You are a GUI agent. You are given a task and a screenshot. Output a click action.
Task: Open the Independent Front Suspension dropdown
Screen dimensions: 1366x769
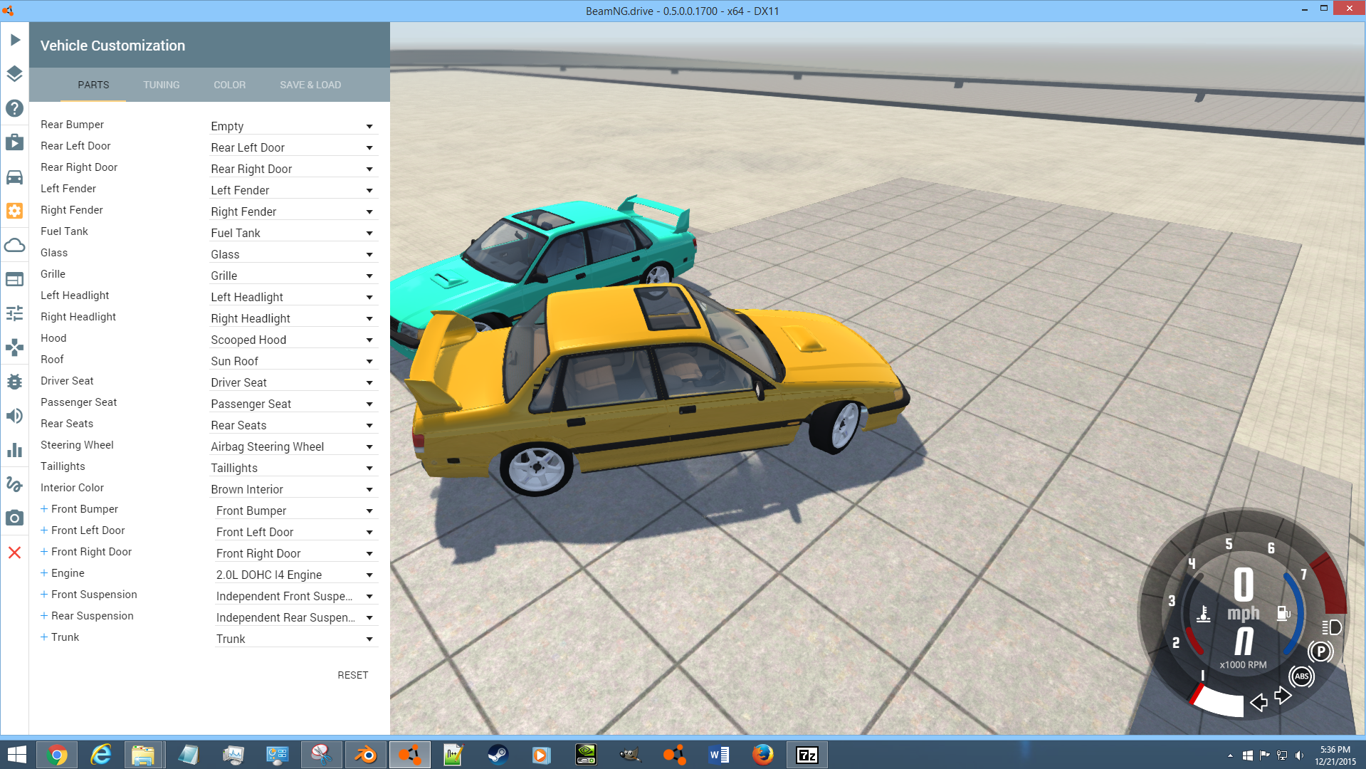[x=295, y=596]
